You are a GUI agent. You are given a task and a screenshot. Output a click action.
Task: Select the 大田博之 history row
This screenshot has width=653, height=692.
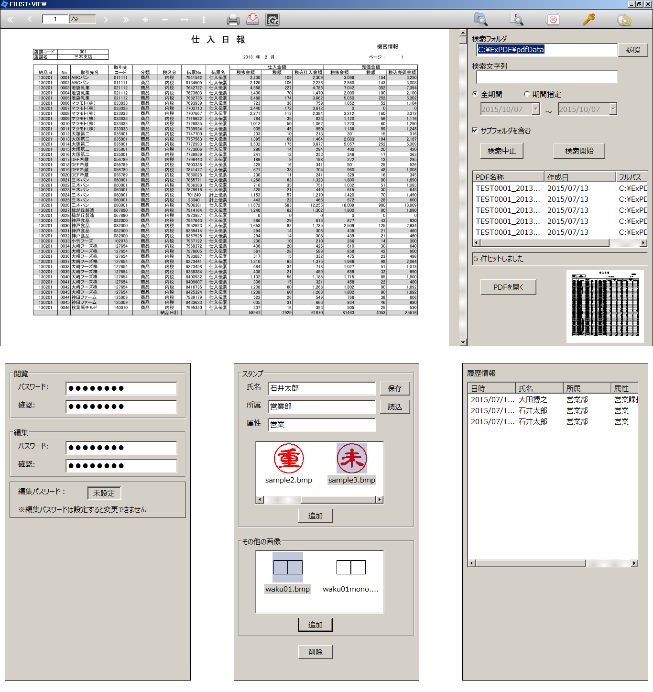553,399
